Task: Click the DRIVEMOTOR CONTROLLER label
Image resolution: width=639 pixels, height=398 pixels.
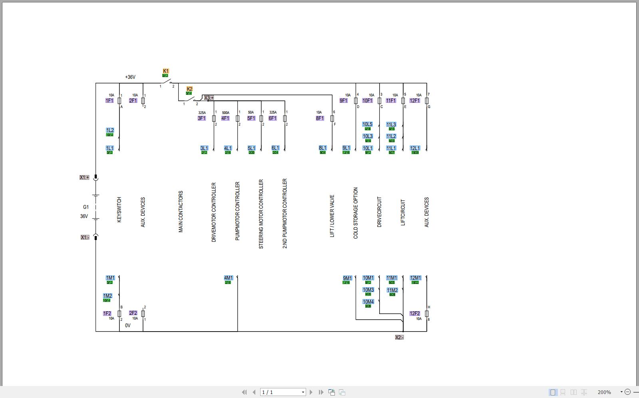Action: [214, 212]
